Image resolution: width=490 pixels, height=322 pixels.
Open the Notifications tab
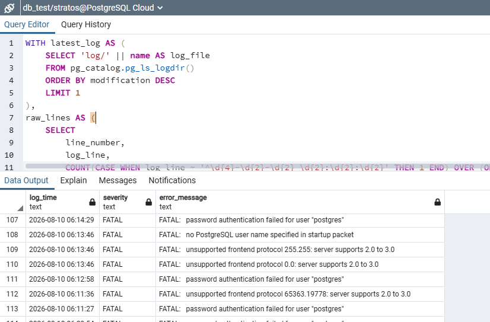(x=172, y=180)
